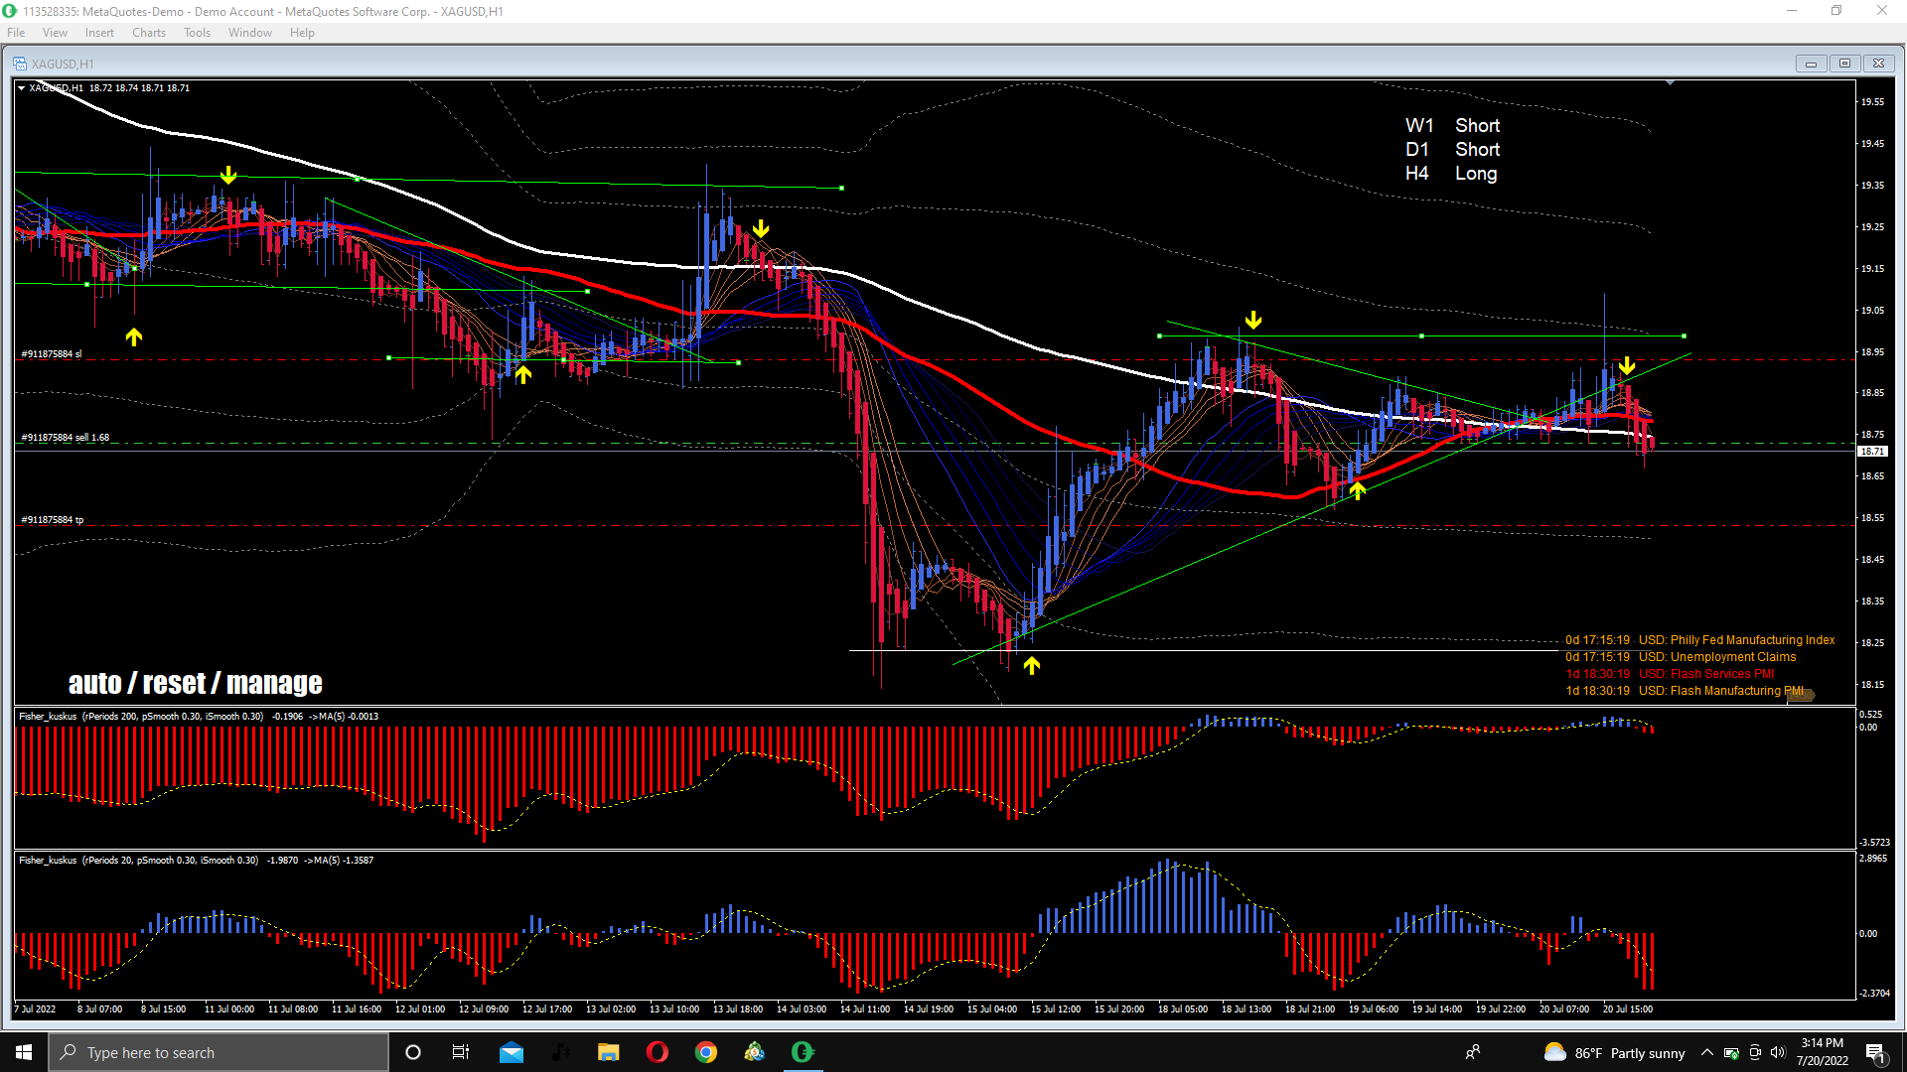Open the Mail app from taskbar

512,1052
